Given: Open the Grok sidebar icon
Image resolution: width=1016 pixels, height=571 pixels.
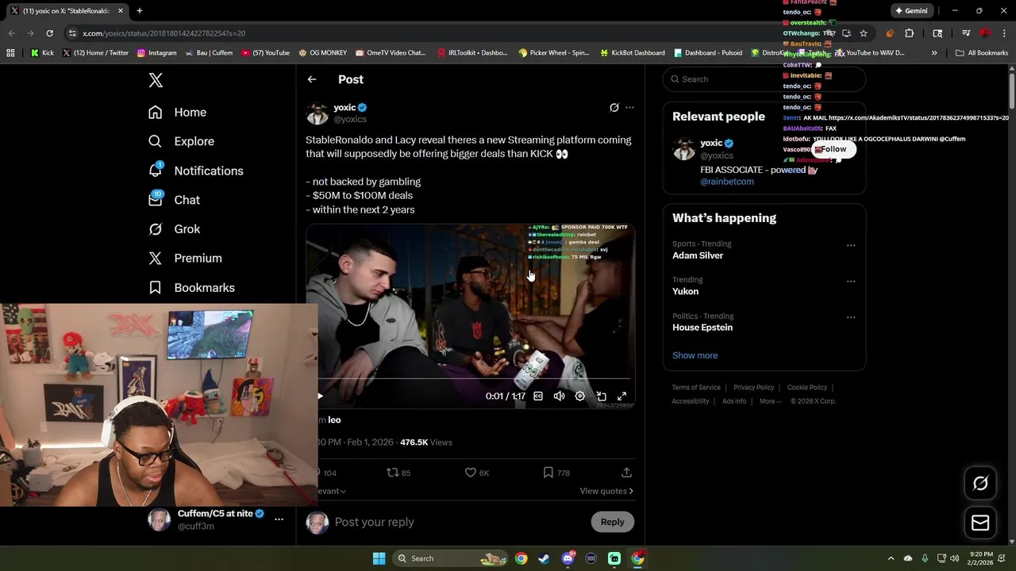Looking at the screenshot, I should 156,229.
